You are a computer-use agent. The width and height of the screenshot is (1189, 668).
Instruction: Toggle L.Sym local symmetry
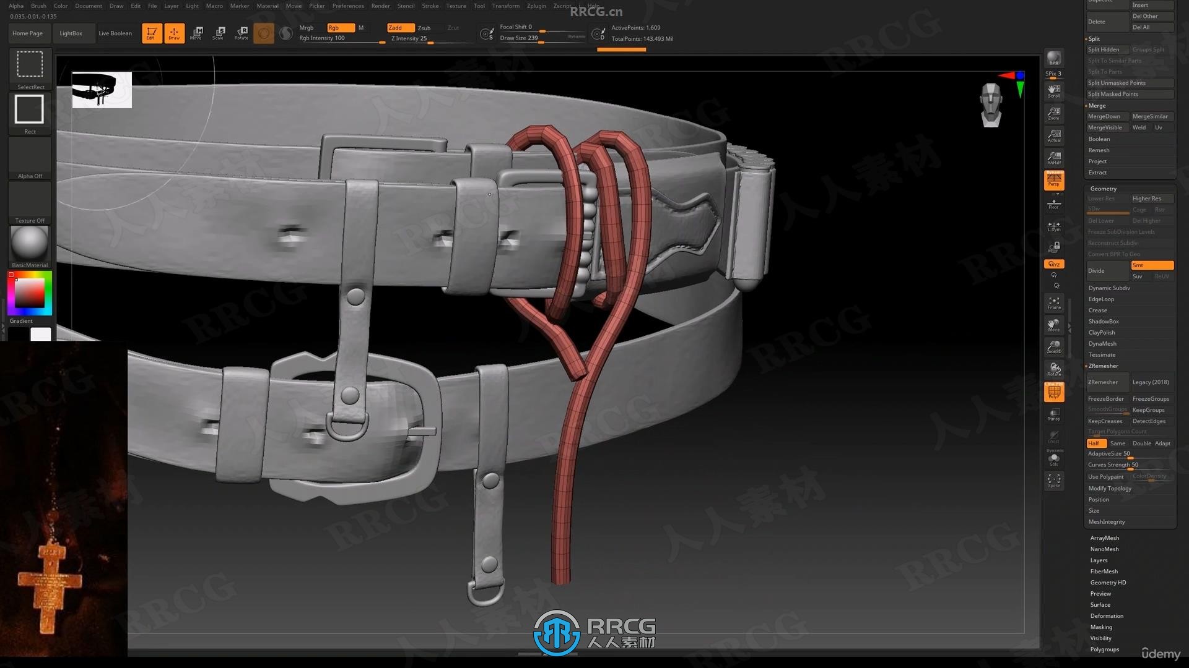1053,226
